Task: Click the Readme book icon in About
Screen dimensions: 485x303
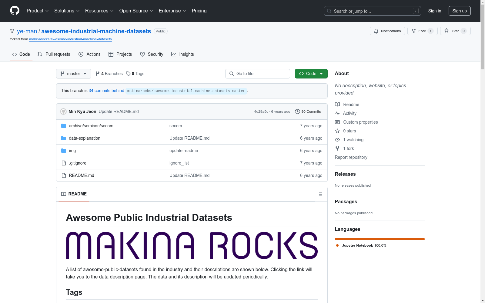Action: point(337,105)
